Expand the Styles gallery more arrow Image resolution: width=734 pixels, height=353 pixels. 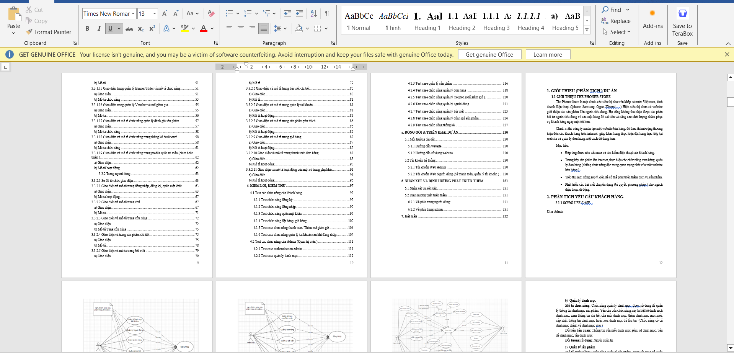click(x=587, y=30)
